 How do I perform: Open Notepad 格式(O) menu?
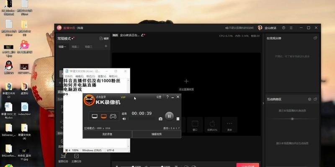click(x=90, y=76)
